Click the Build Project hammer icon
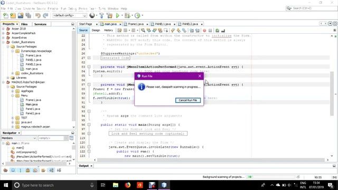Screen dimensions: 338x190 (x=101, y=15)
